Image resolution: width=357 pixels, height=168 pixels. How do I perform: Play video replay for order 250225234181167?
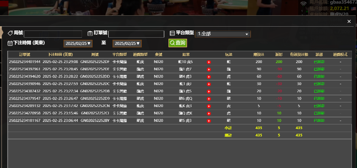point(209,121)
